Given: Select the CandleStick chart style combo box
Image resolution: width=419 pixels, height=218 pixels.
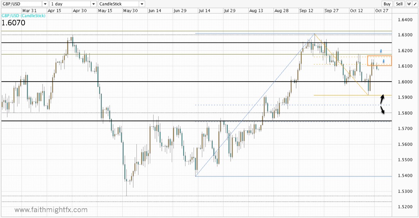Looking at the screenshot, I should pyautogui.click(x=121, y=4).
